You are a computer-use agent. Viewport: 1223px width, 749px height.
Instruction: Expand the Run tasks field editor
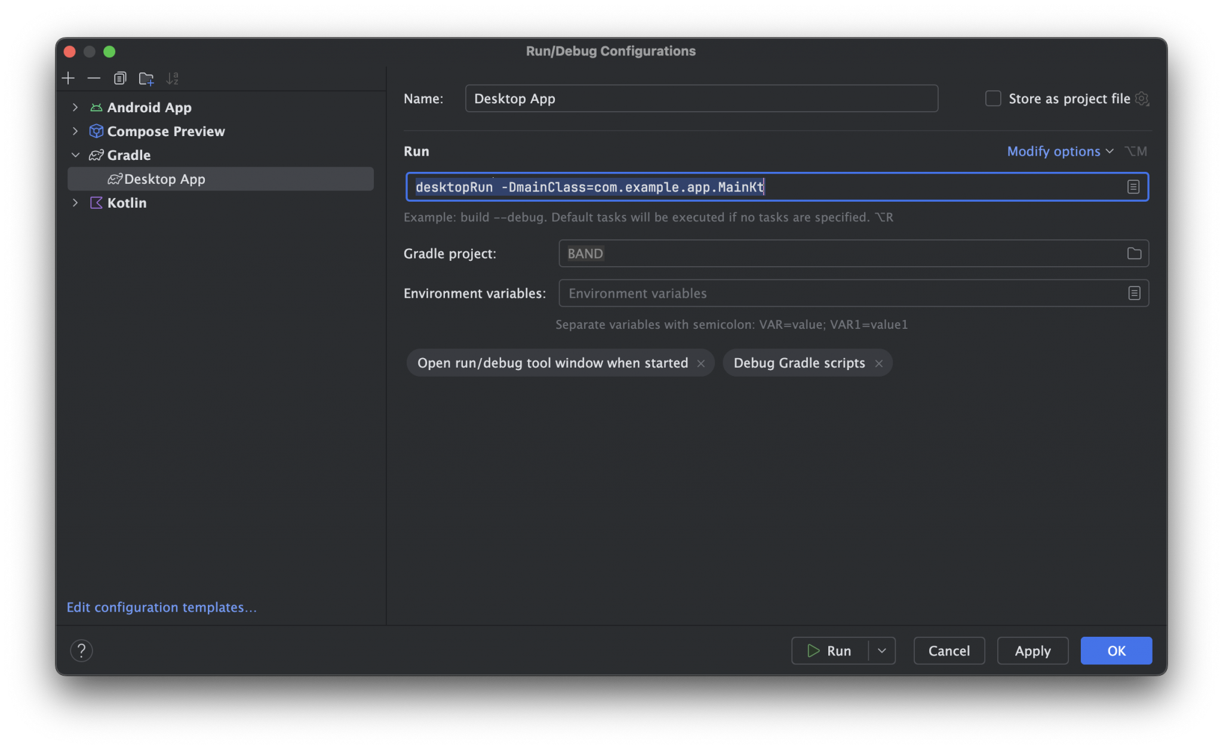click(x=1133, y=187)
